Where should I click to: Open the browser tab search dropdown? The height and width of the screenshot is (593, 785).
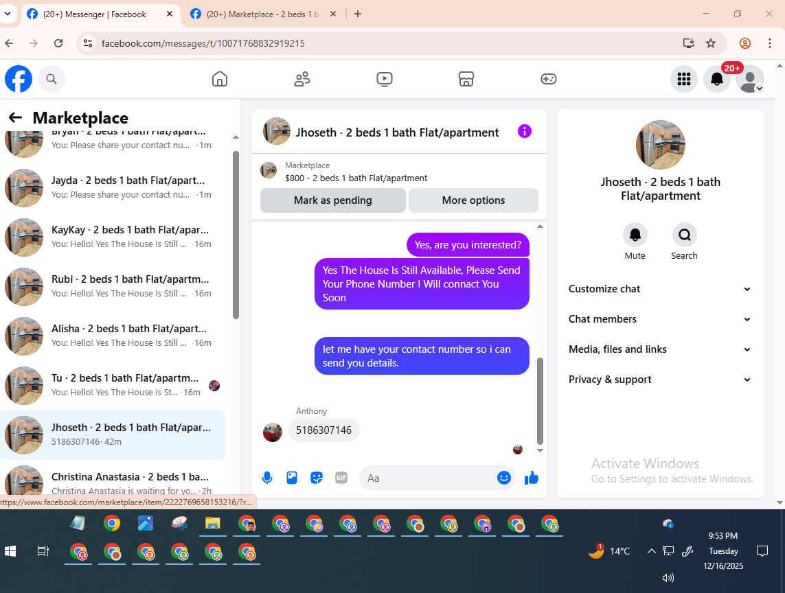(8, 14)
